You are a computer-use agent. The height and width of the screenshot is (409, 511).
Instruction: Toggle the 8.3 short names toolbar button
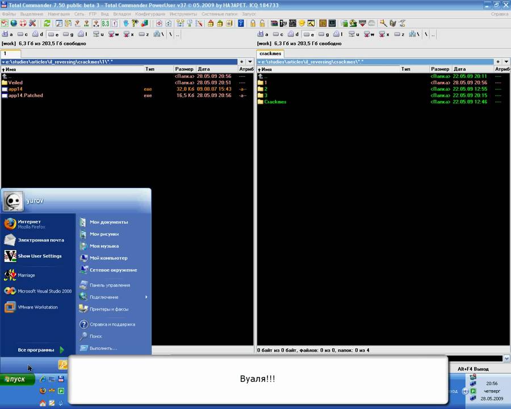click(x=105, y=23)
